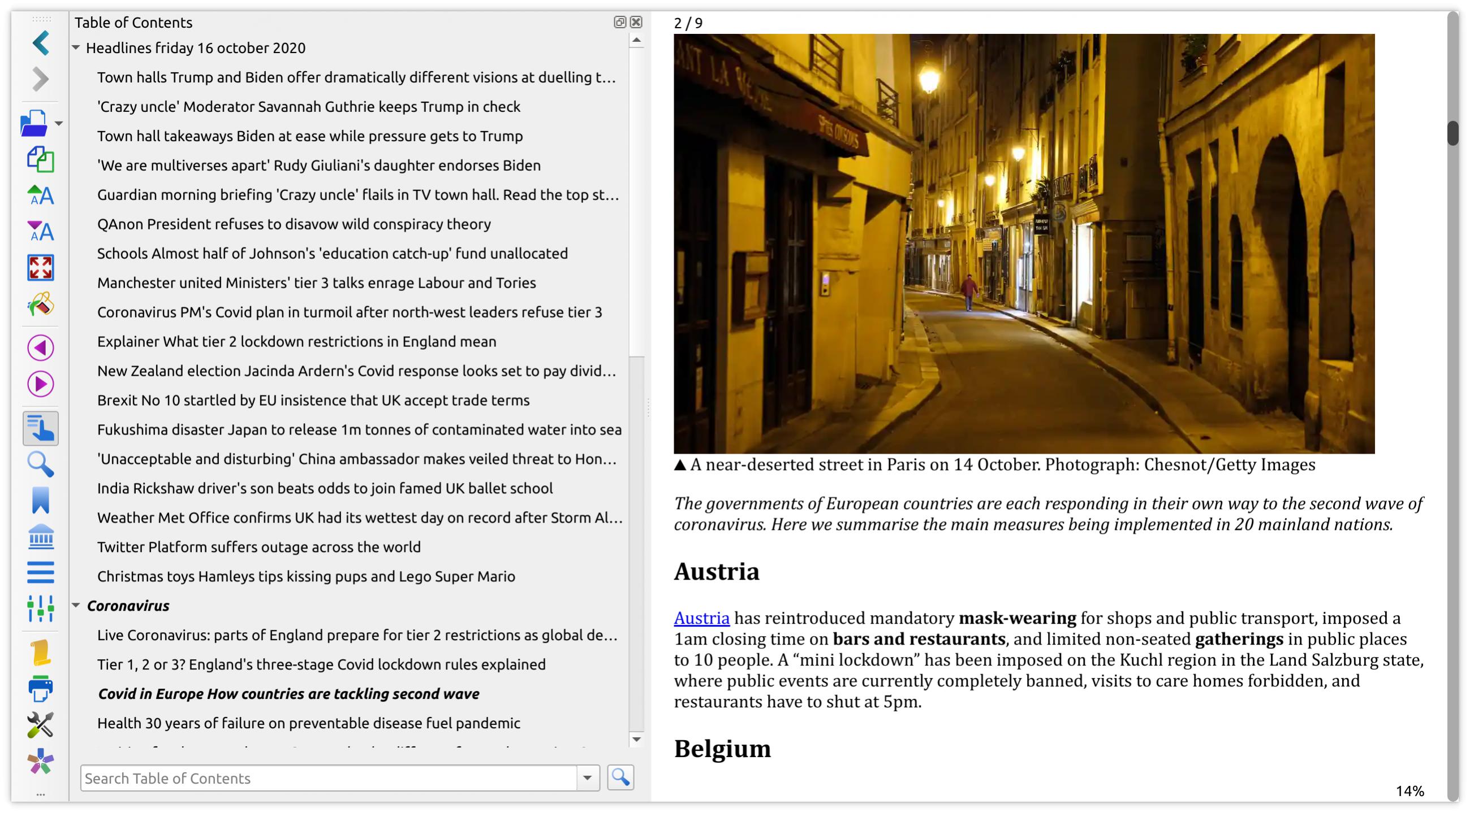Open Tier 1, 2 or 3? England's entry

click(321, 665)
